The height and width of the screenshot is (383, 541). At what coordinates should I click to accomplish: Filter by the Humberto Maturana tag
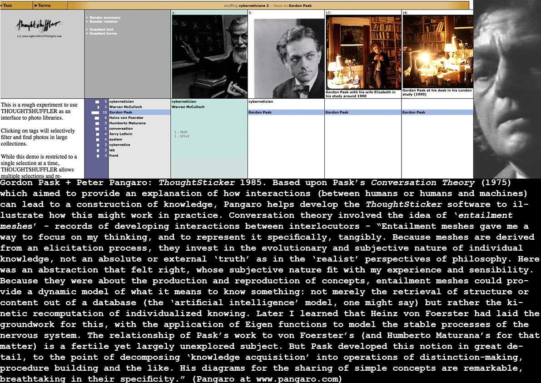coord(127,123)
